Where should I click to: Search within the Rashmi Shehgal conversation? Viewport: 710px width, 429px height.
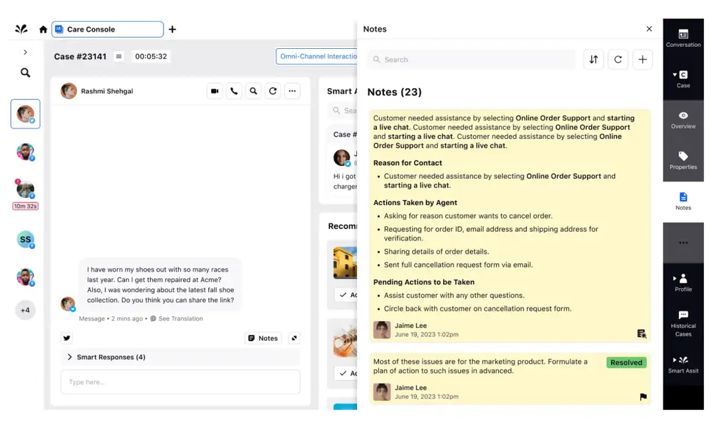coord(254,91)
